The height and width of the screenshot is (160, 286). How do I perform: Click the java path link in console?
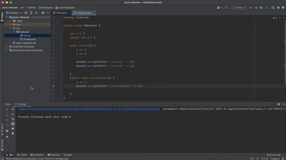[89, 109]
